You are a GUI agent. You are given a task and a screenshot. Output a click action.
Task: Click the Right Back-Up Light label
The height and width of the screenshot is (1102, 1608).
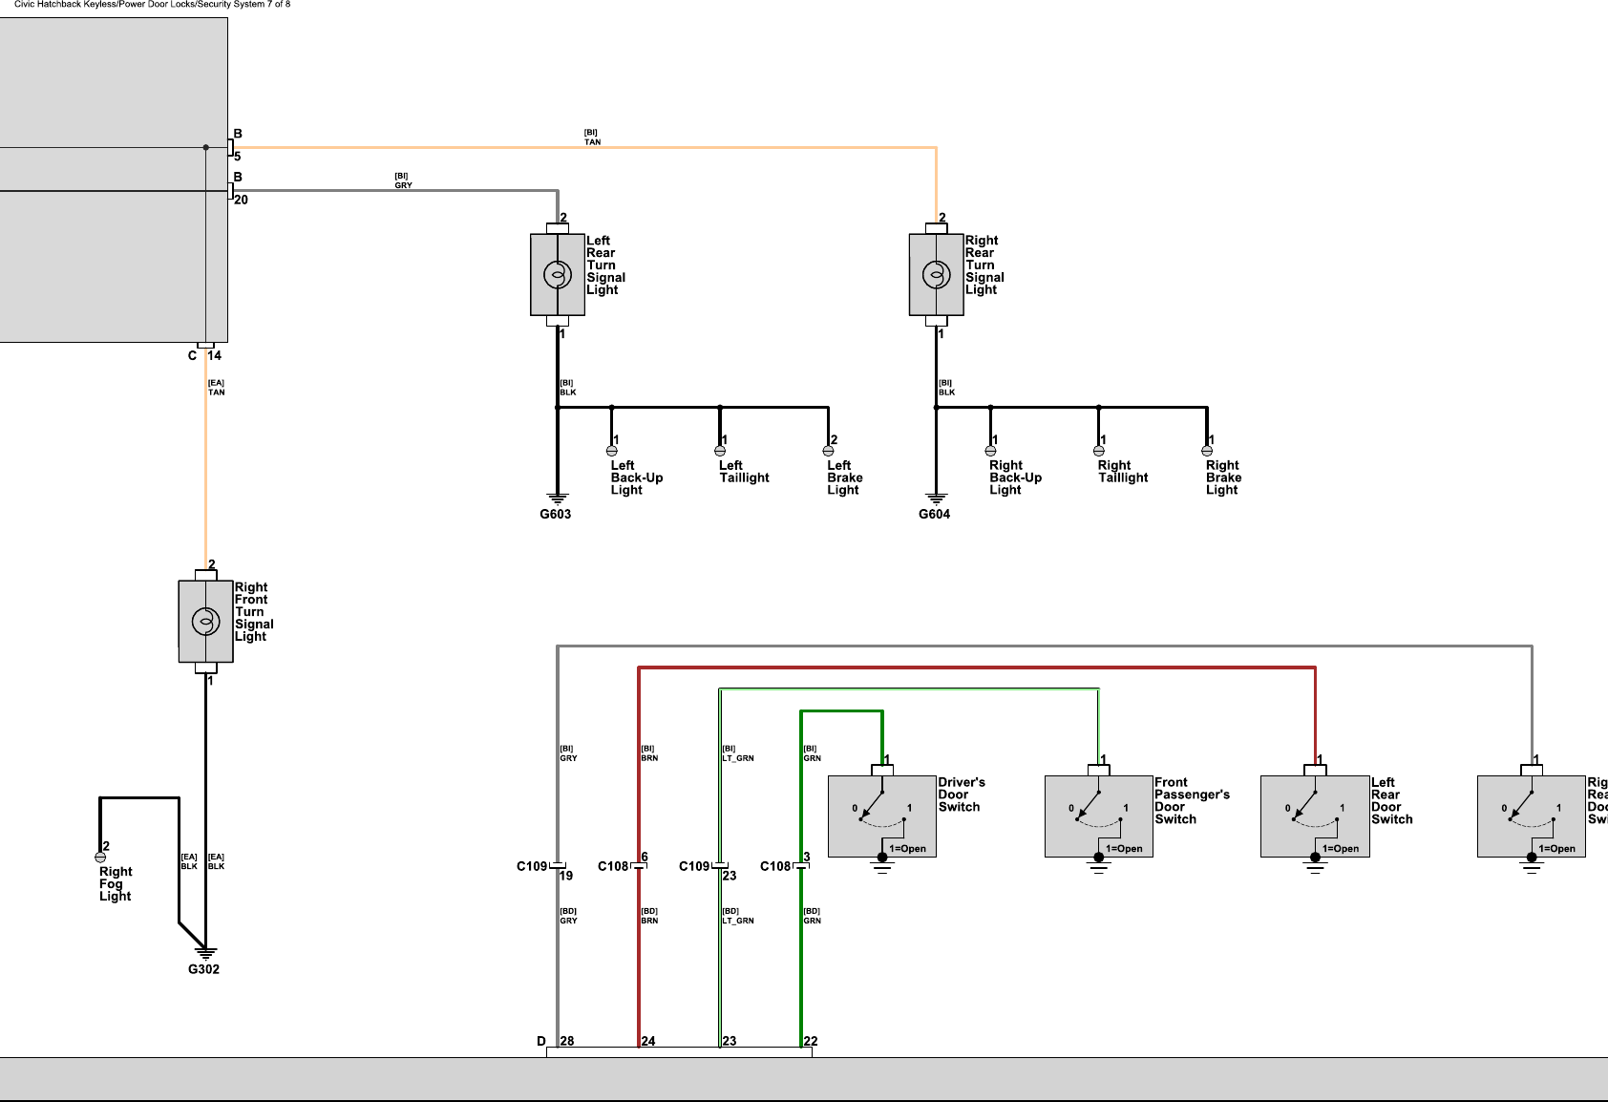[1015, 477]
